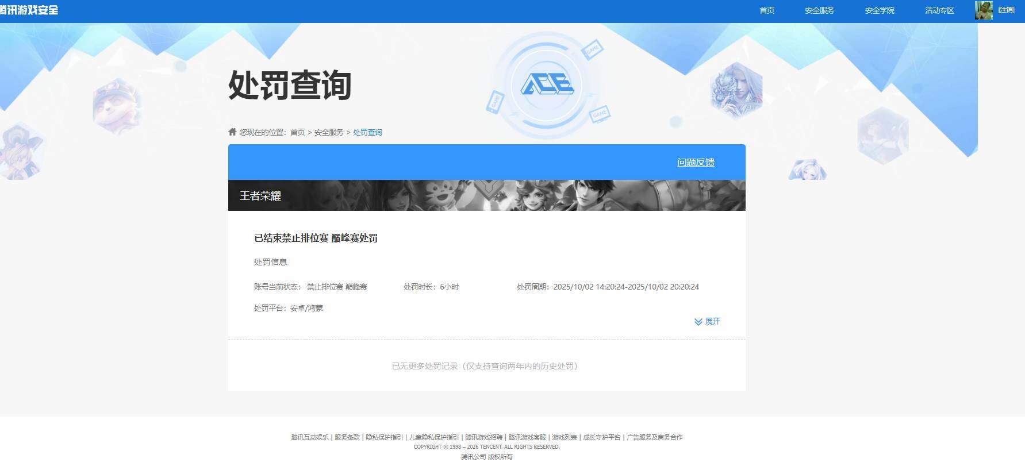Open the 问题反馈 feedback link
This screenshot has height=470, width=1025.
(x=696, y=163)
